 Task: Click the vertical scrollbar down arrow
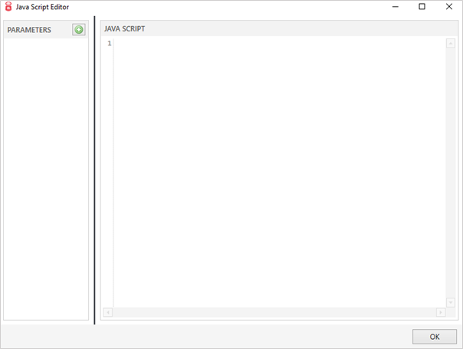tap(450, 302)
